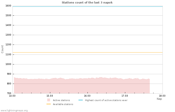Select the Count y-axis label

pos(2,49)
